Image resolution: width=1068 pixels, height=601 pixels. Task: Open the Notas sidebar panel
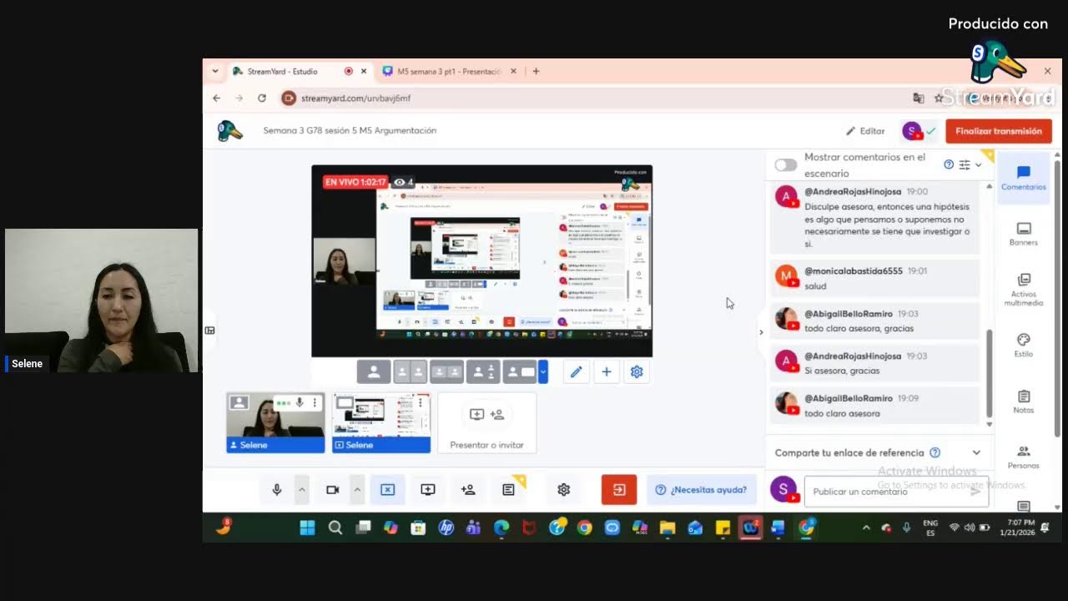[1023, 401]
